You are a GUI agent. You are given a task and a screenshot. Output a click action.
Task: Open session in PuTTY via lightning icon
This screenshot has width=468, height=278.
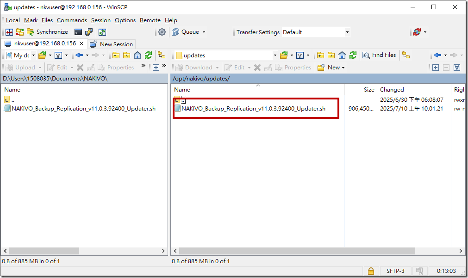click(89, 32)
